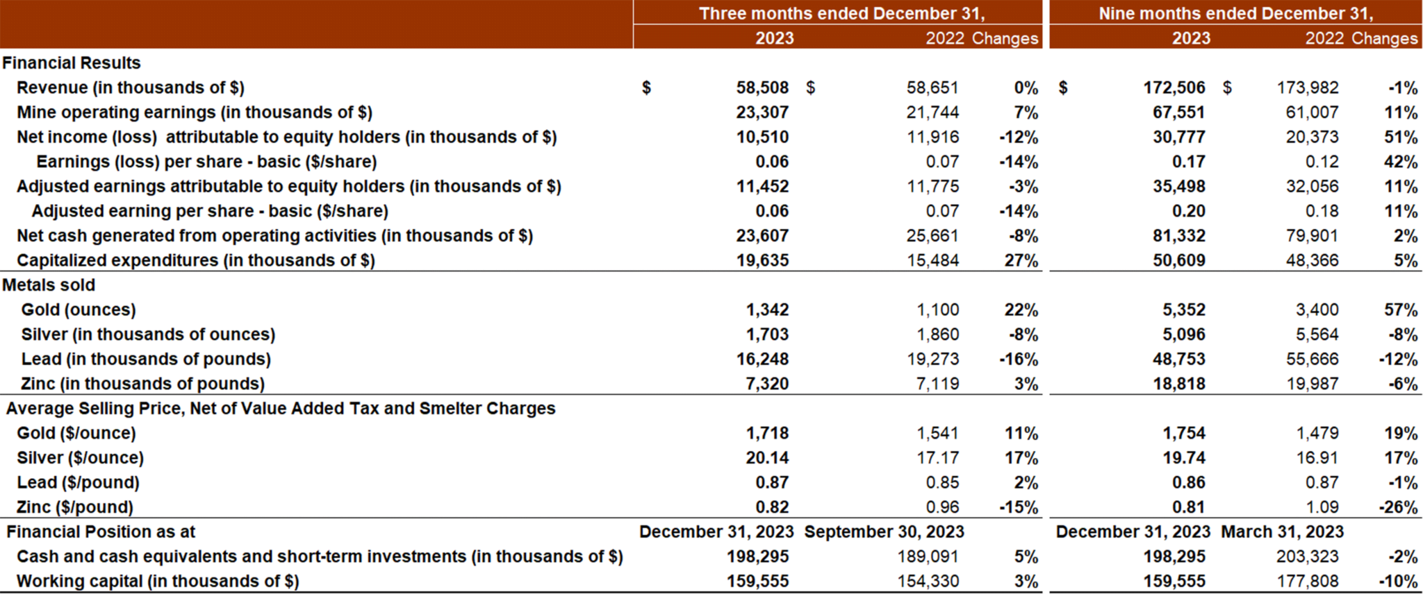Select the 'Metals sold' section heading
The height and width of the screenshot is (594, 1423).
[49, 285]
